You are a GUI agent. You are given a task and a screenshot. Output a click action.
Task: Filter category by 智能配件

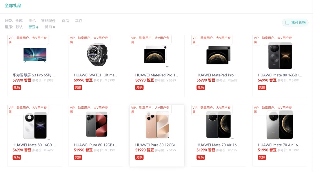[48, 21]
